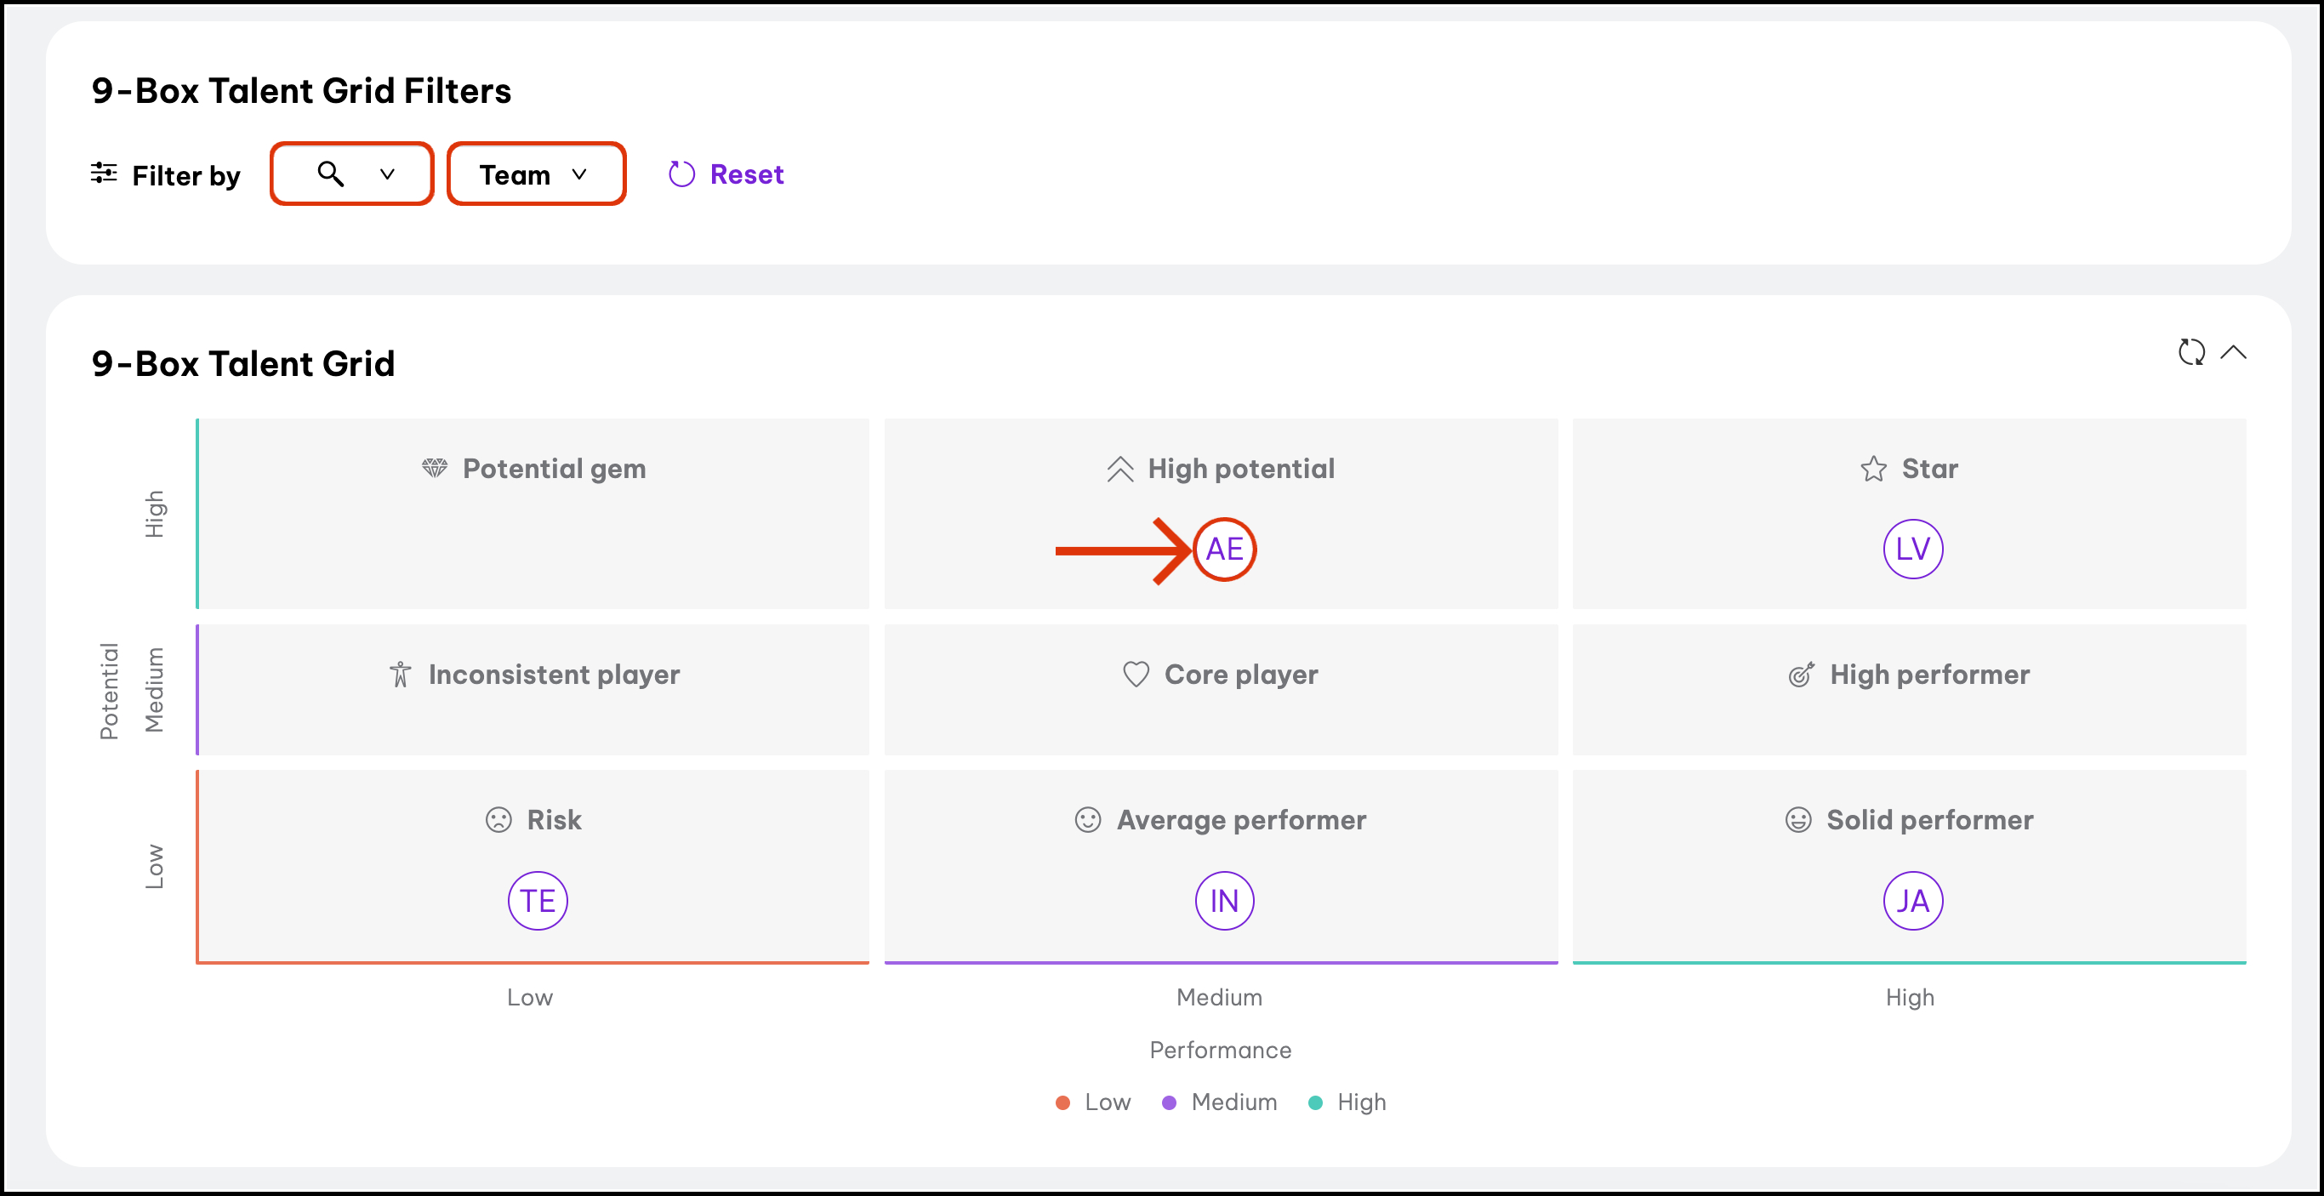
Task: Click the High performer box label
Action: pos(1928,675)
